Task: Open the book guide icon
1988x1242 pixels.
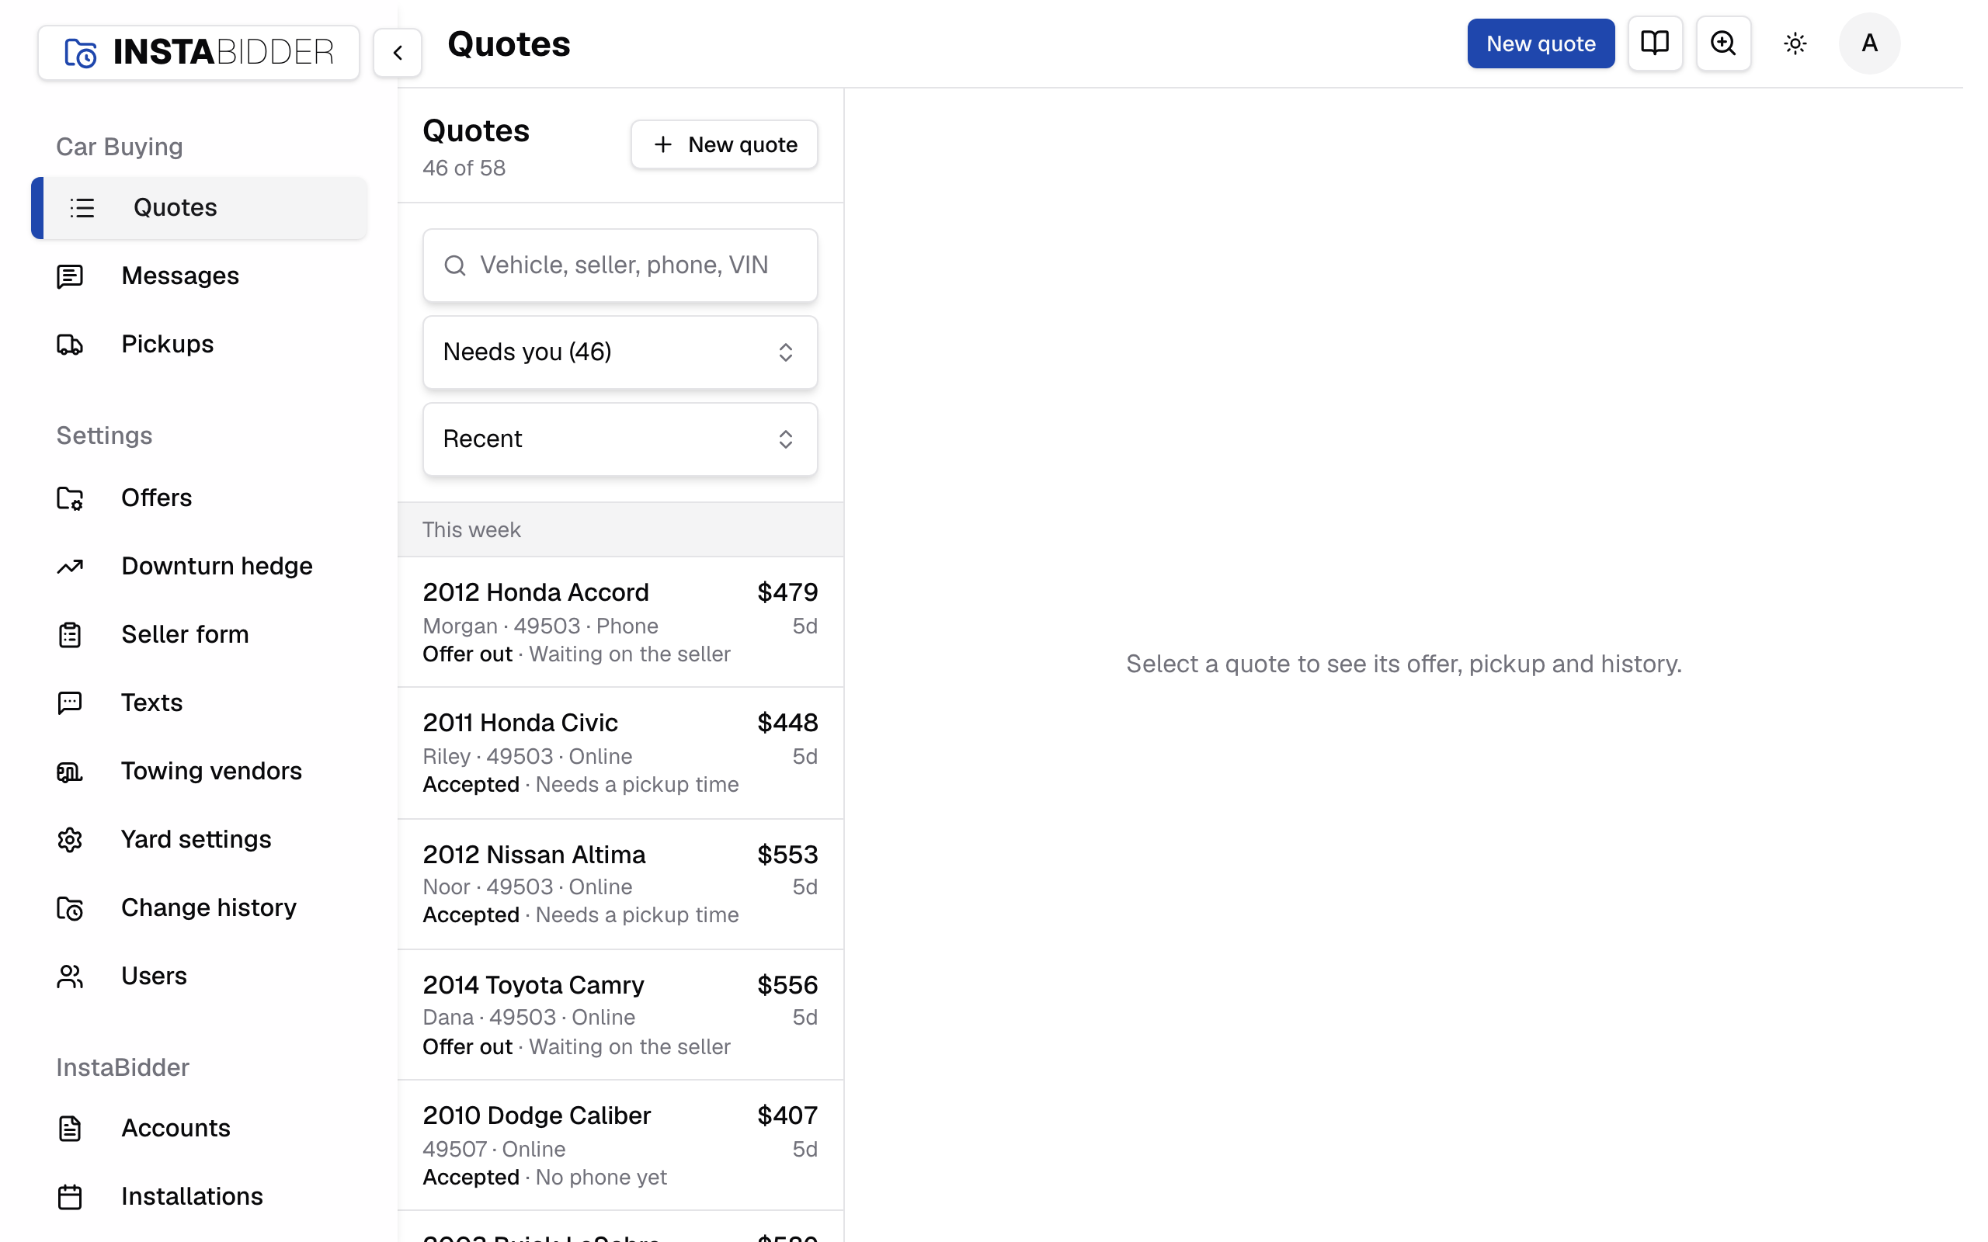Action: pos(1655,43)
